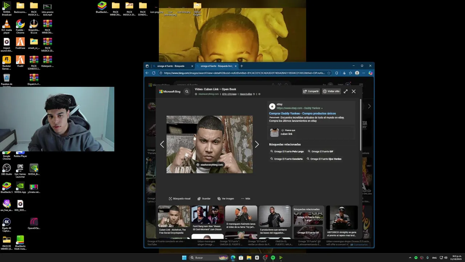Screen dimensions: 465x262
Task: Open the stasheverything.com source link
Action: click(208, 94)
